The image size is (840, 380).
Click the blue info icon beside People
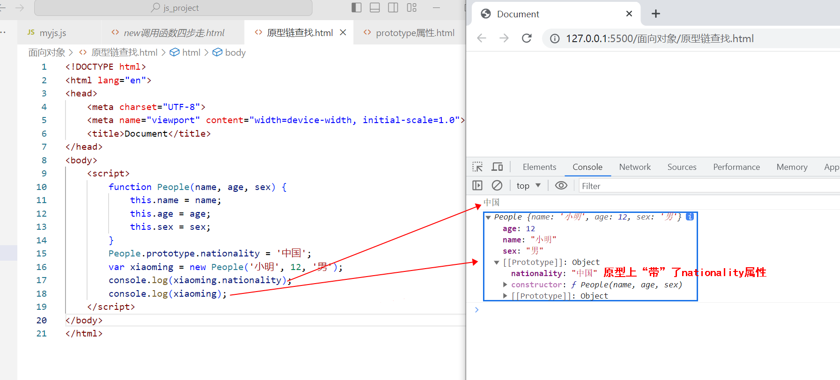(690, 217)
